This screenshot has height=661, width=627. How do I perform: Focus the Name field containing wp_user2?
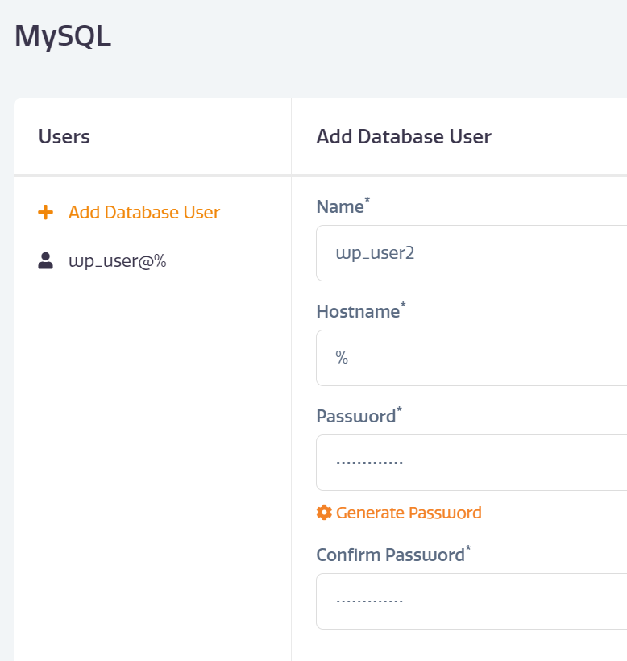[471, 253]
